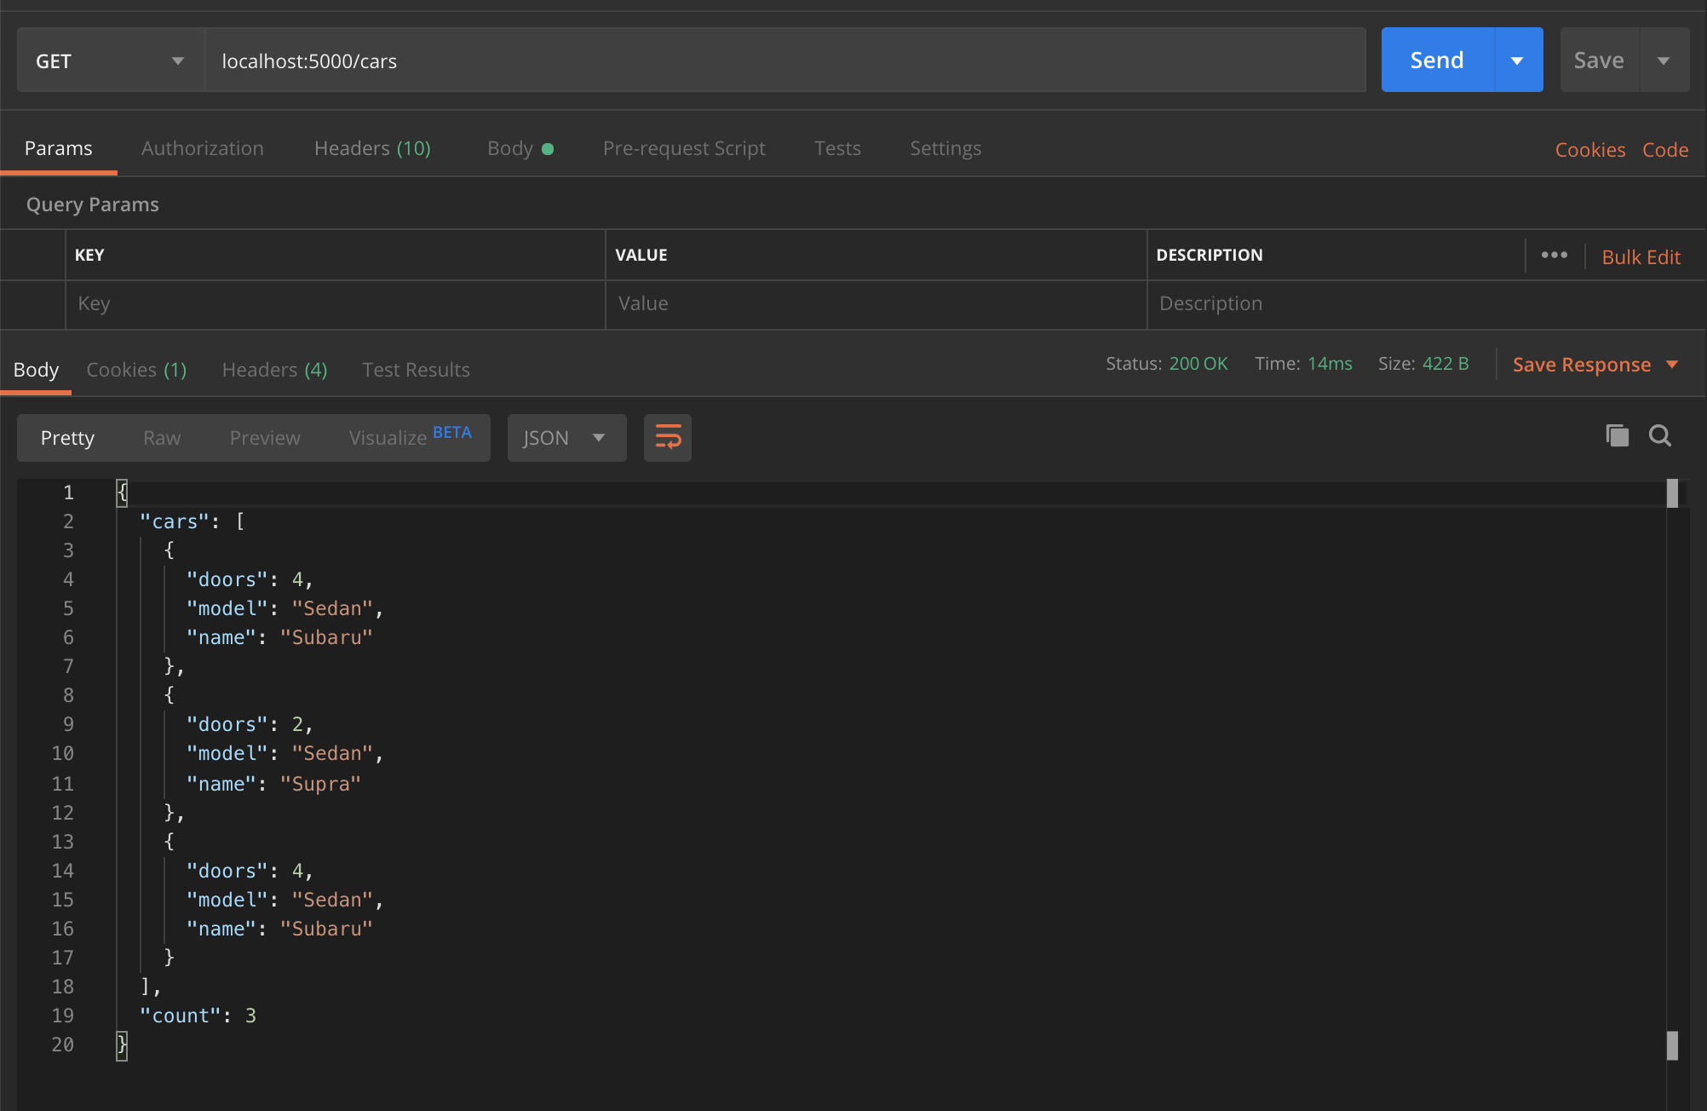Click the Raw view tab icon

[162, 437]
